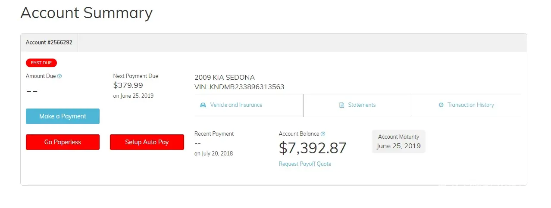Viewport: 551px width, 208px height.
Task: Click the VIN number text
Action: point(239,87)
